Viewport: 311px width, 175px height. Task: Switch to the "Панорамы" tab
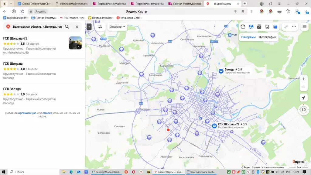pyautogui.click(x=248, y=37)
